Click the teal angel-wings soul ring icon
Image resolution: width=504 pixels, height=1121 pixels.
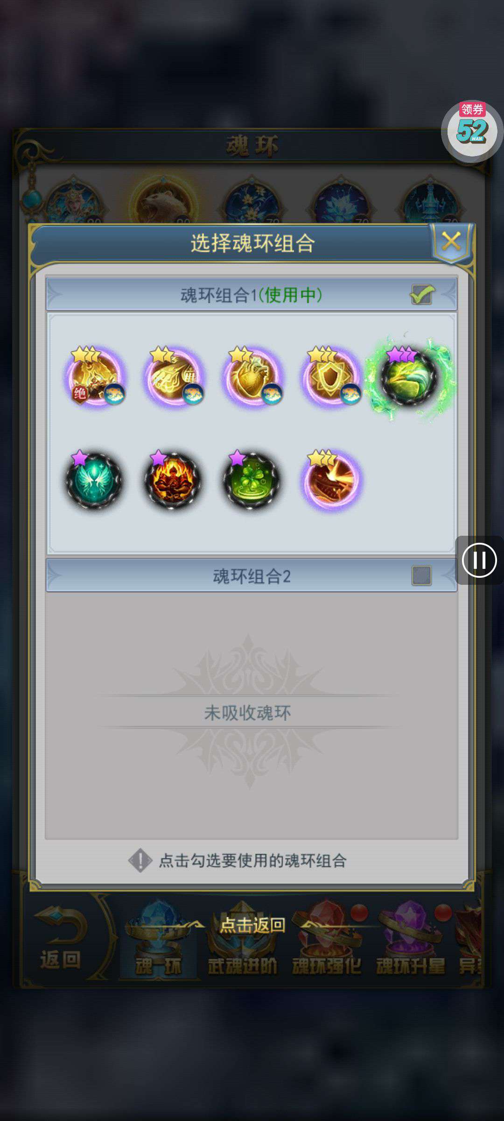pyautogui.click(x=94, y=480)
